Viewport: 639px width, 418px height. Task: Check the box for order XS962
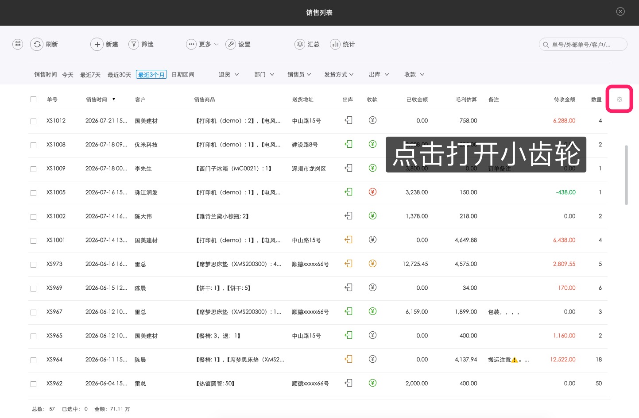(33, 384)
